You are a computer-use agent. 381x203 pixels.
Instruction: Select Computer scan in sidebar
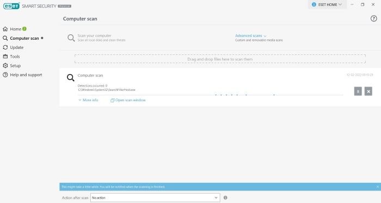21,38
